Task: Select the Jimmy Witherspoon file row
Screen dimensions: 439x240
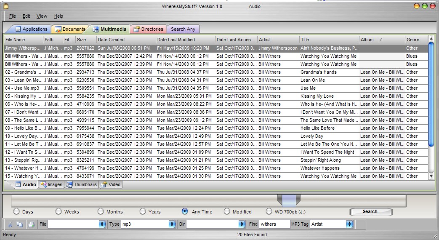Action: (216, 48)
